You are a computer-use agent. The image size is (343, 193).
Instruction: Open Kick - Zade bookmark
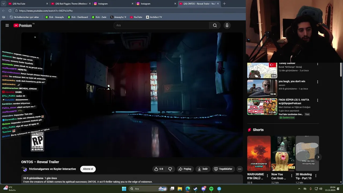[99, 17]
